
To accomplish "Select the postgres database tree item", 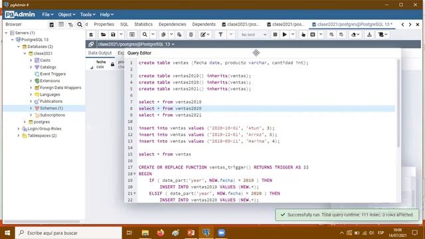I will coord(41,122).
